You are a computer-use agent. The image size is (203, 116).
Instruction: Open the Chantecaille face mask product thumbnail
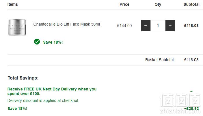click(17, 27)
